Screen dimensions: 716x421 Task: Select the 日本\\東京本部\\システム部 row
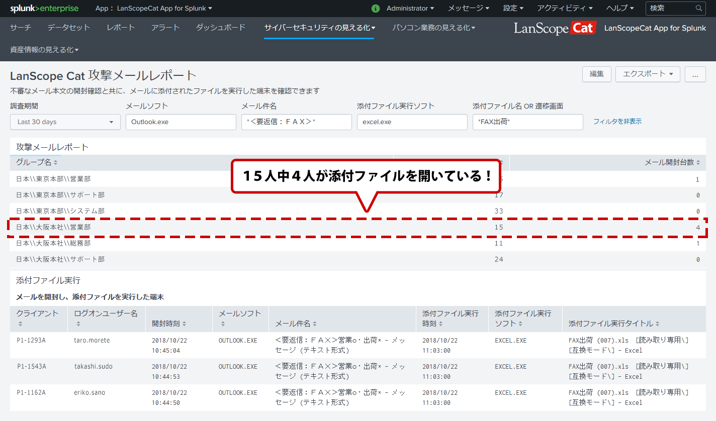tap(358, 211)
